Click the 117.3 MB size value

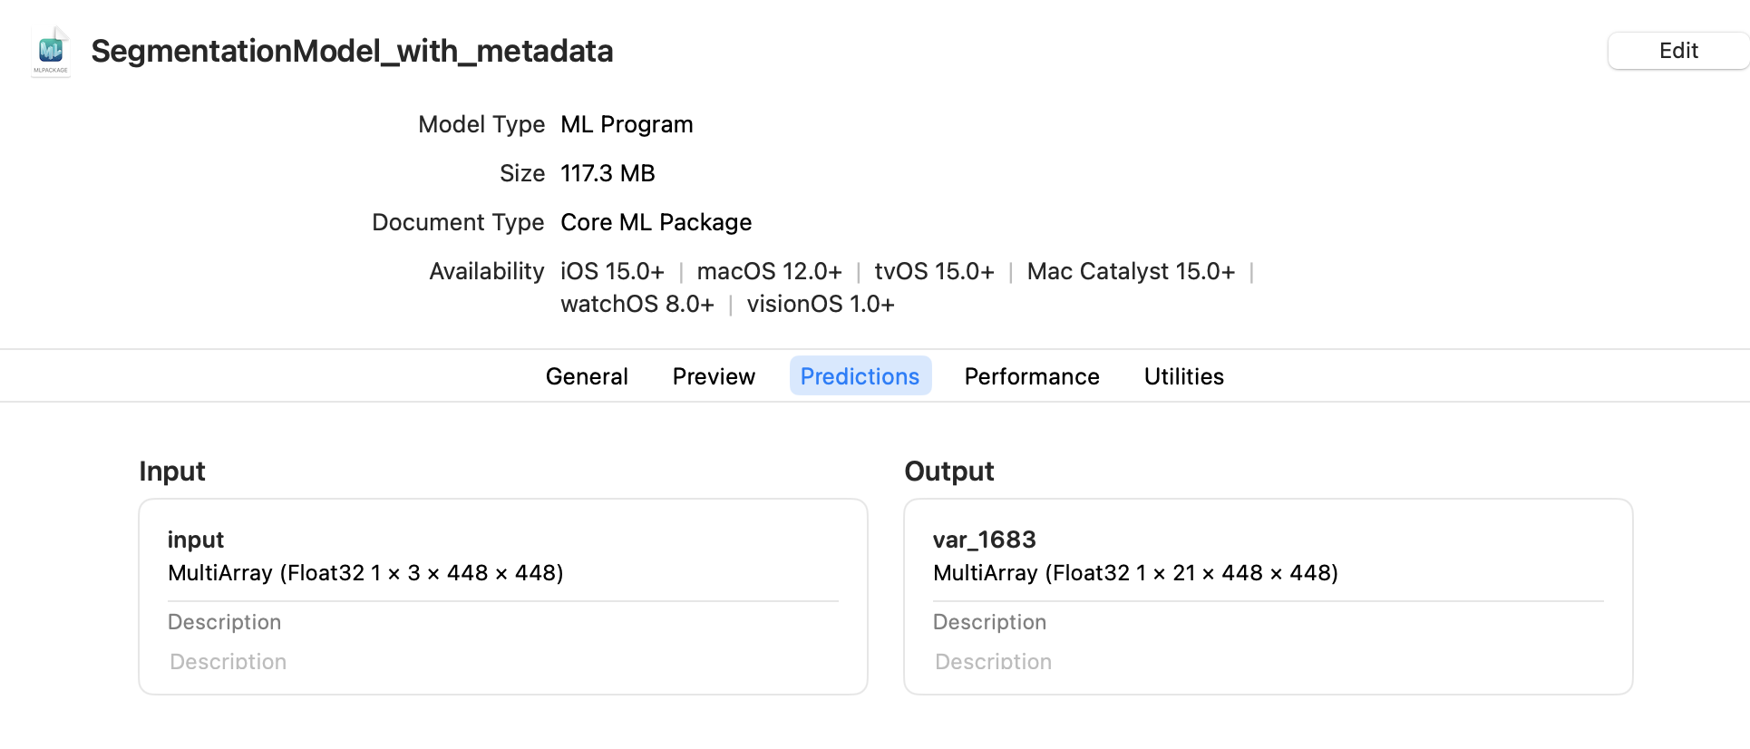point(608,173)
